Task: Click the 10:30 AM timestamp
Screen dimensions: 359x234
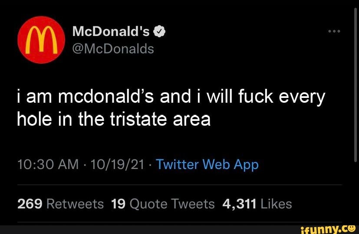Action: [48, 165]
